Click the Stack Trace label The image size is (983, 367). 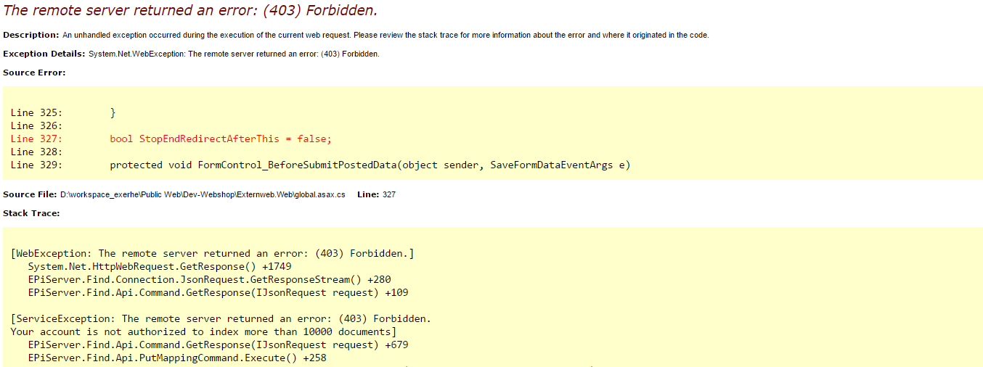click(31, 213)
